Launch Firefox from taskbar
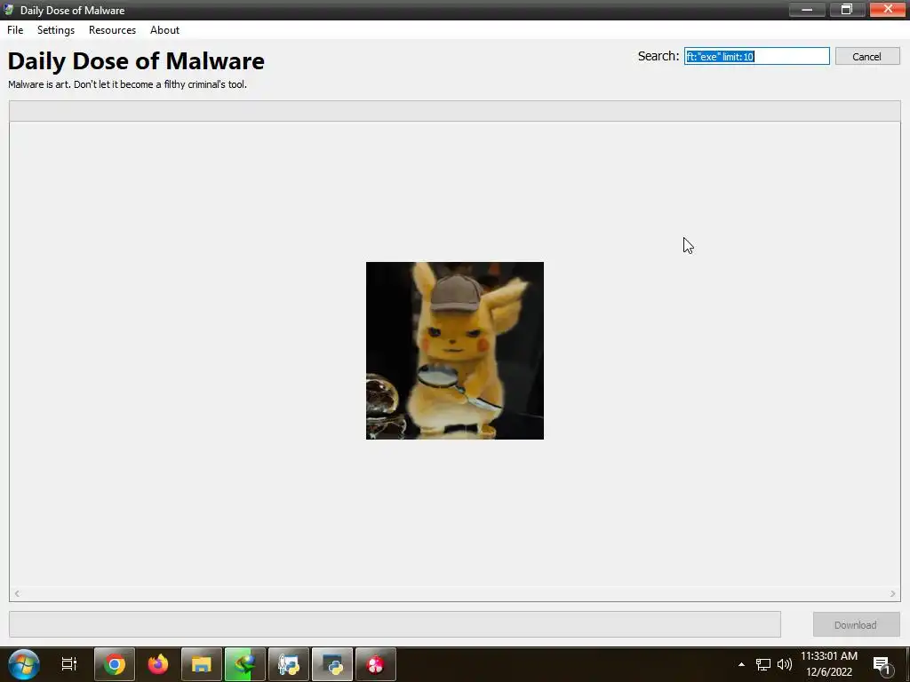Image resolution: width=910 pixels, height=682 pixels. pyautogui.click(x=158, y=664)
